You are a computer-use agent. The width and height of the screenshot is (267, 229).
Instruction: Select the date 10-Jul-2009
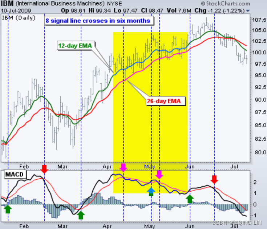pyautogui.click(x=16, y=11)
